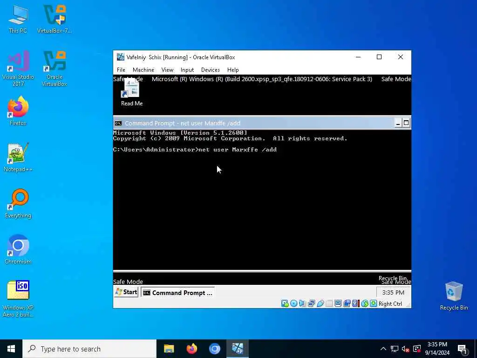
Task: Click the hard disk activity indicator in VirtualBox status bar
Action: (285, 303)
